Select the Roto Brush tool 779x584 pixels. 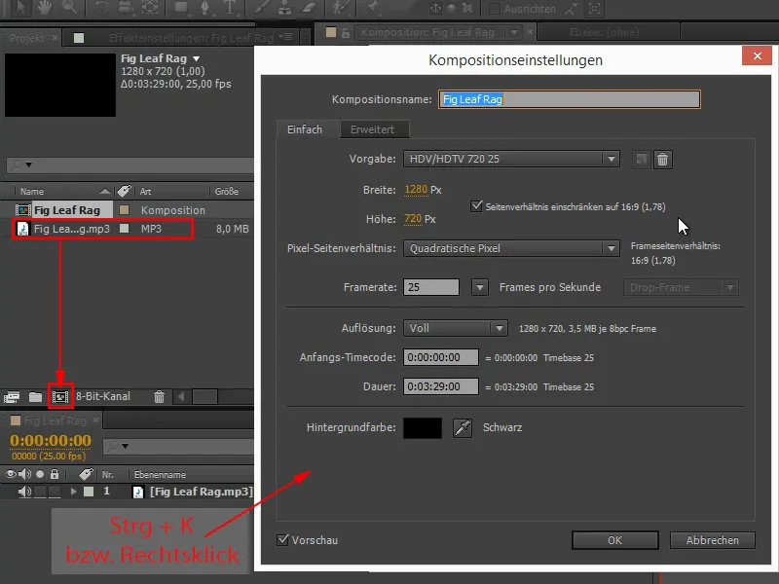[x=342, y=8]
